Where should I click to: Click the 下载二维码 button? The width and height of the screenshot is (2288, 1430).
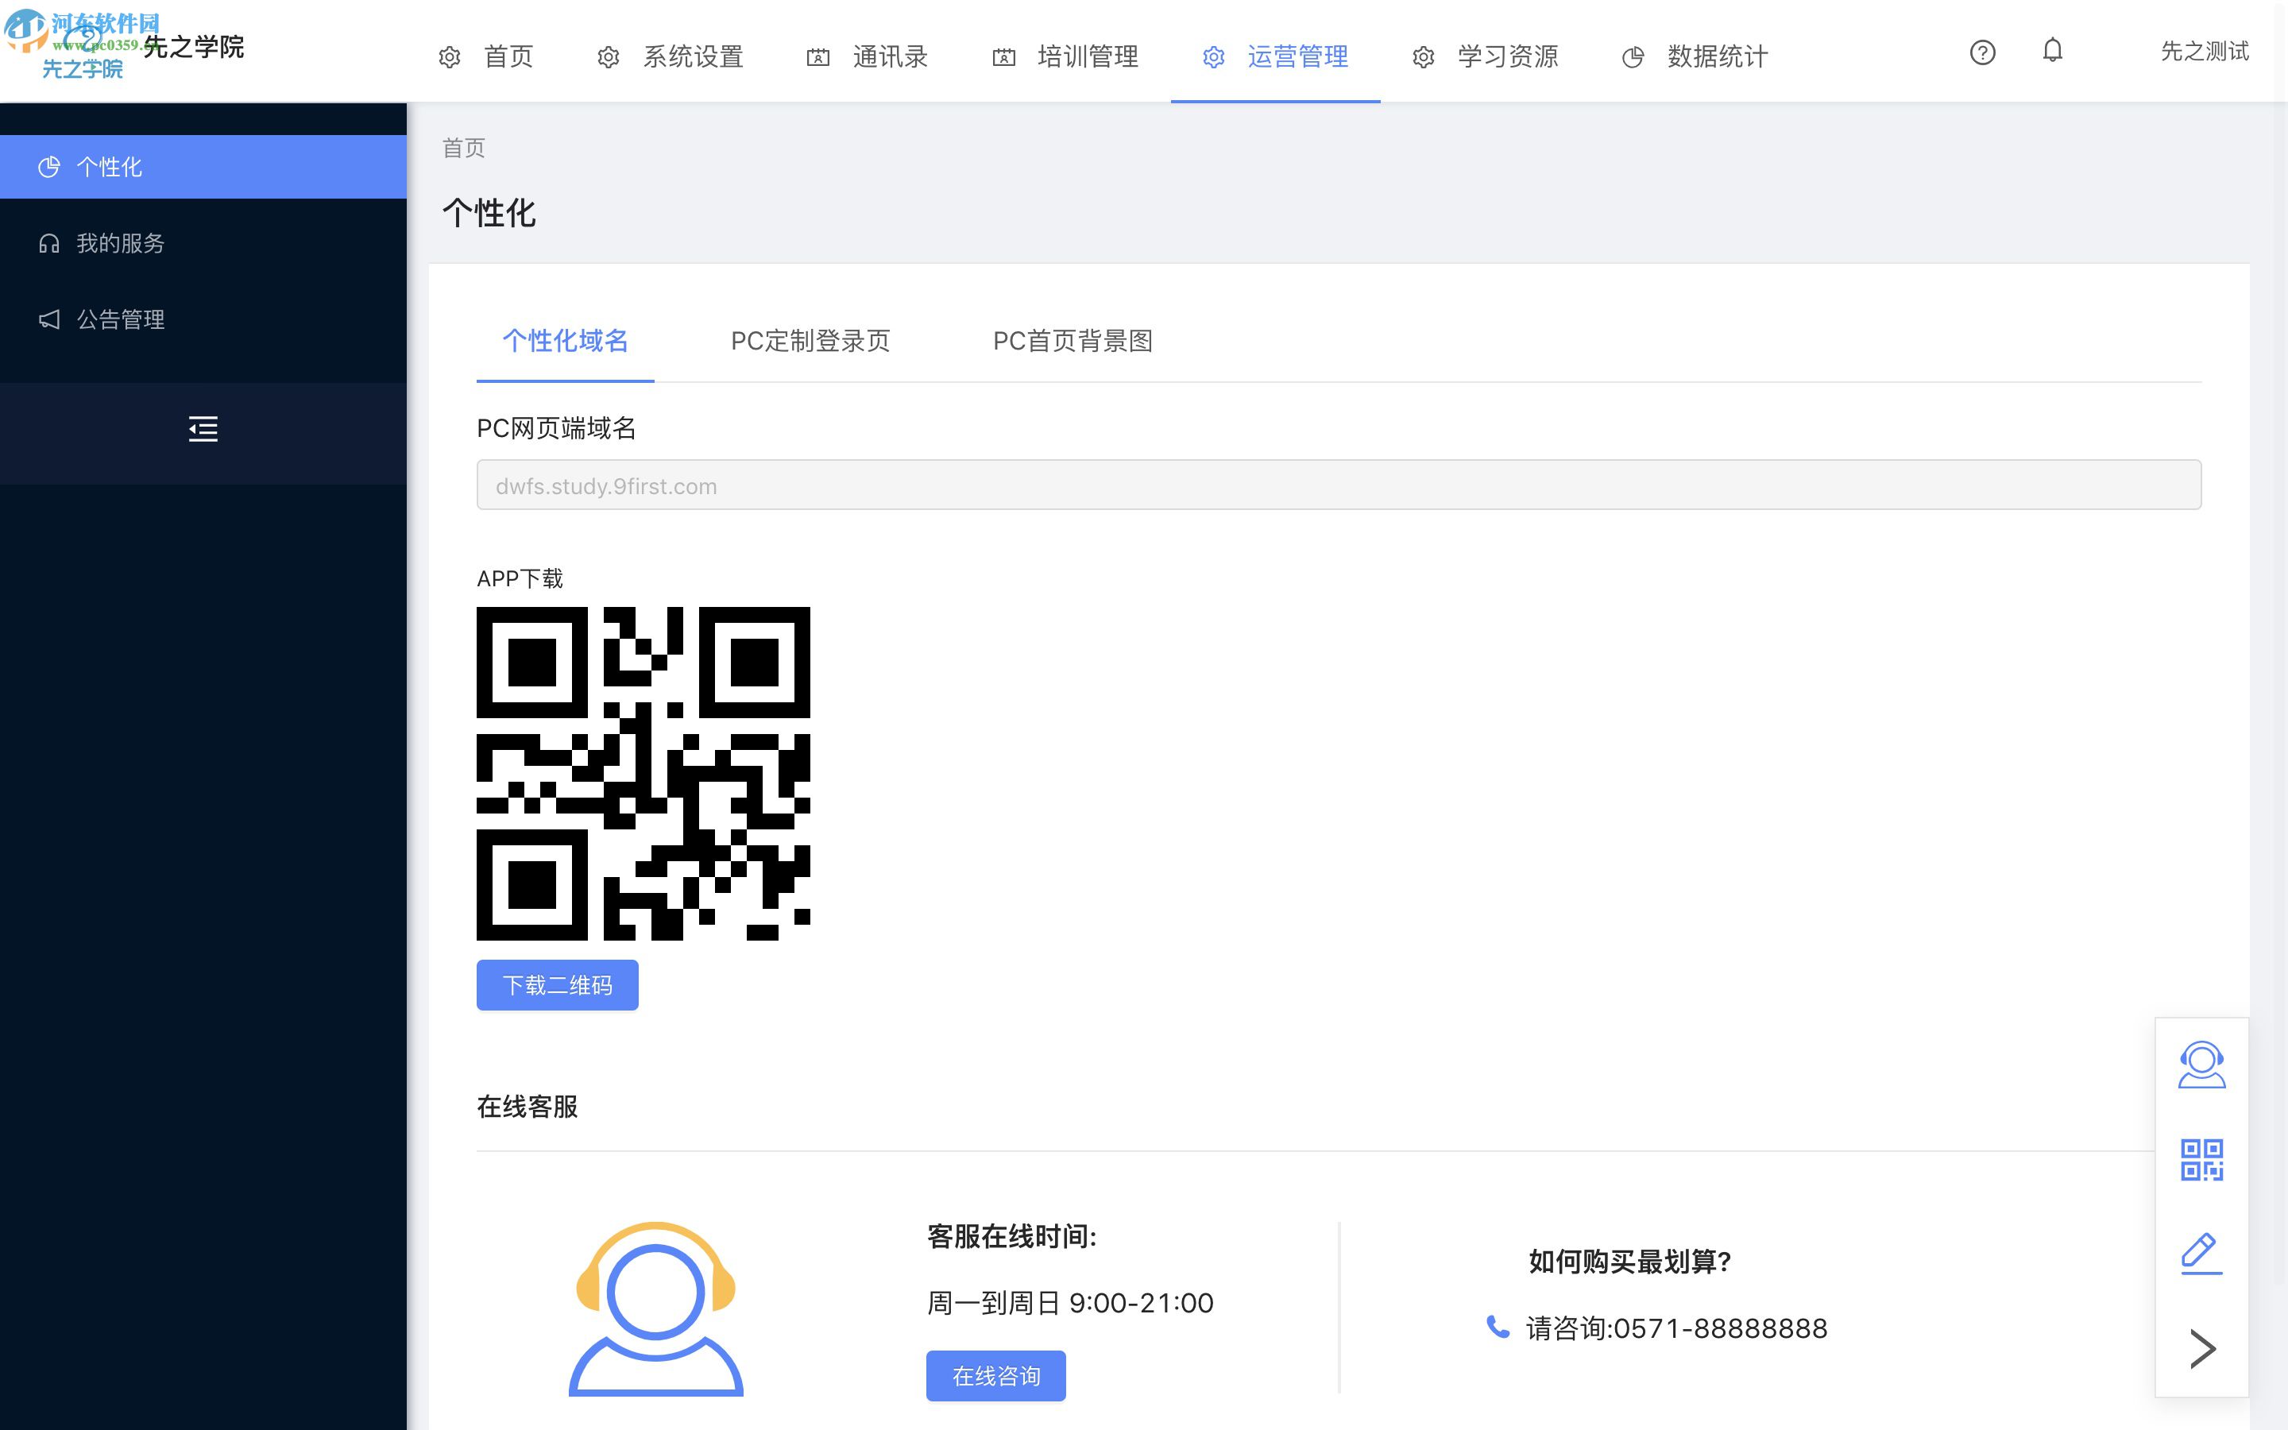point(557,985)
